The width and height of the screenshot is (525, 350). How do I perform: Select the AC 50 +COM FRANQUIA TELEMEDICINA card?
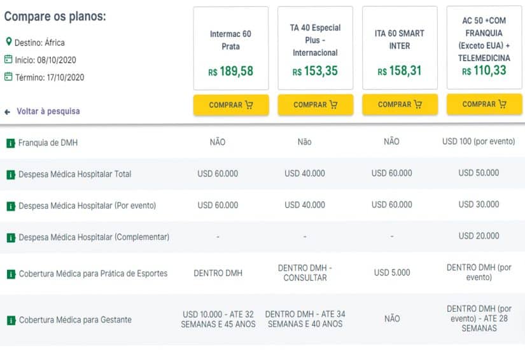484,47
